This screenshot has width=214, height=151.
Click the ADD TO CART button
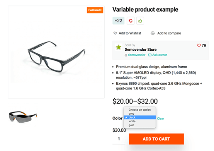point(156,139)
